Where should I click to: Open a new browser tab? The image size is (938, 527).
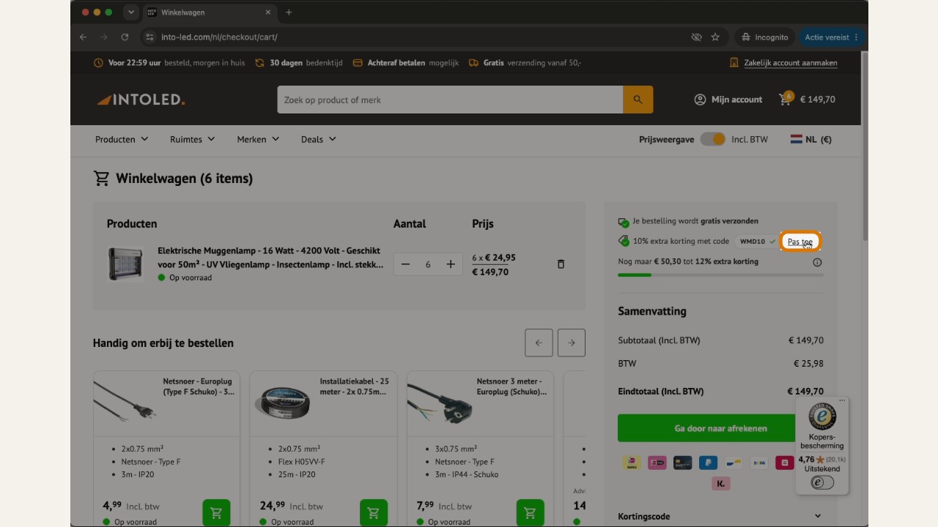pyautogui.click(x=289, y=12)
